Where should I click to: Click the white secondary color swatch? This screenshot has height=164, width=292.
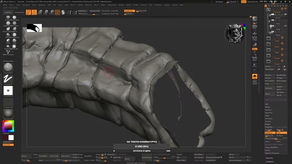(x=11, y=138)
